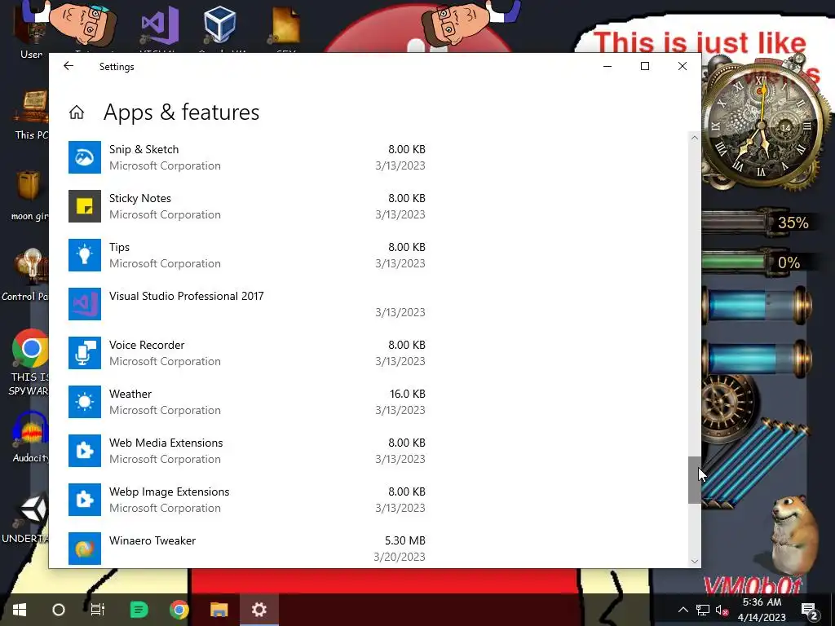Open Task View on the taskbar
Viewport: 835px width, 626px height.
click(98, 610)
